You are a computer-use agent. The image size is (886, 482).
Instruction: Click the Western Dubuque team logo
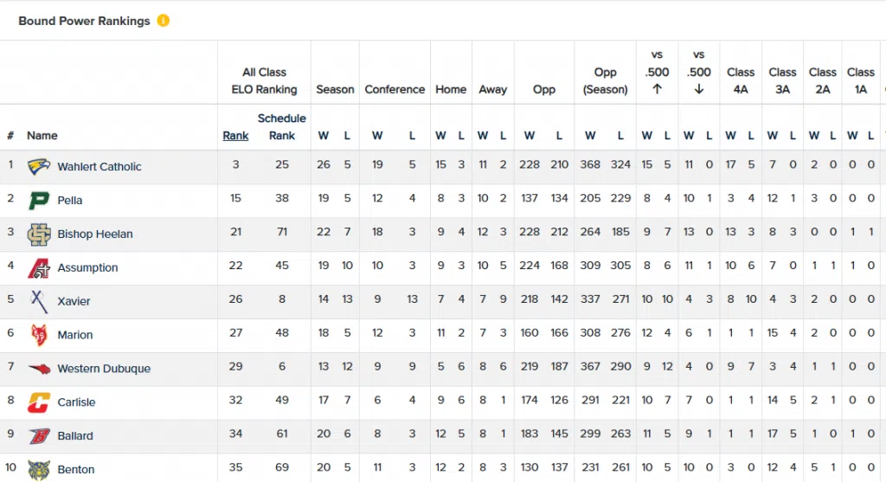click(x=39, y=369)
